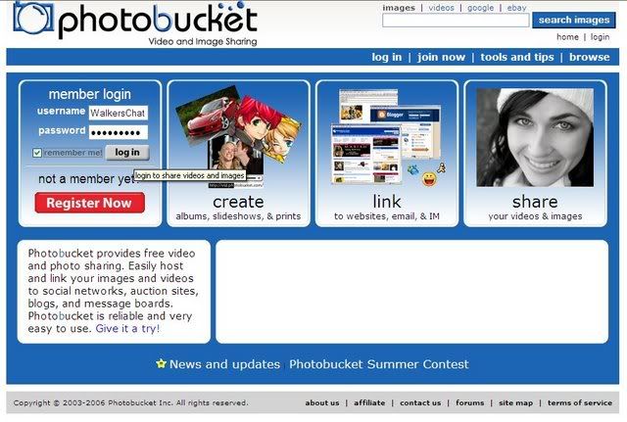Viewport: 627px width, 422px height.
Task: Open the forums footer link
Action: 470,402
